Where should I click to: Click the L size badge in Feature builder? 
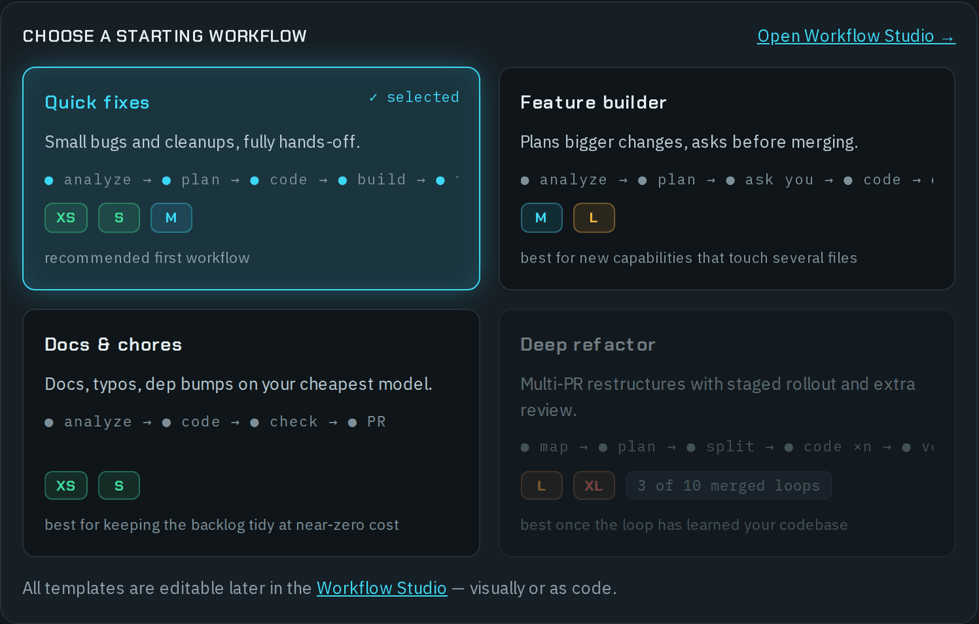[x=594, y=218]
